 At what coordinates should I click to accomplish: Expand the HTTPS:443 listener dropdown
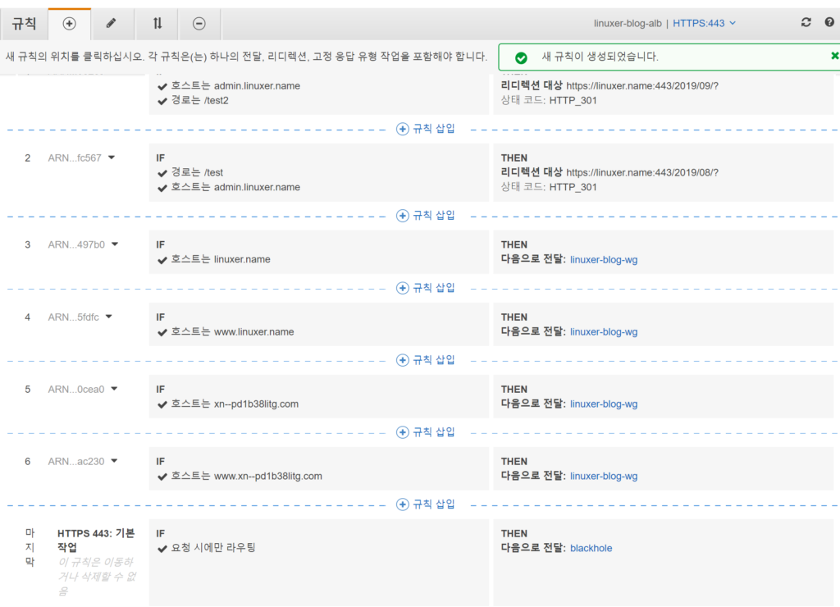(x=705, y=24)
